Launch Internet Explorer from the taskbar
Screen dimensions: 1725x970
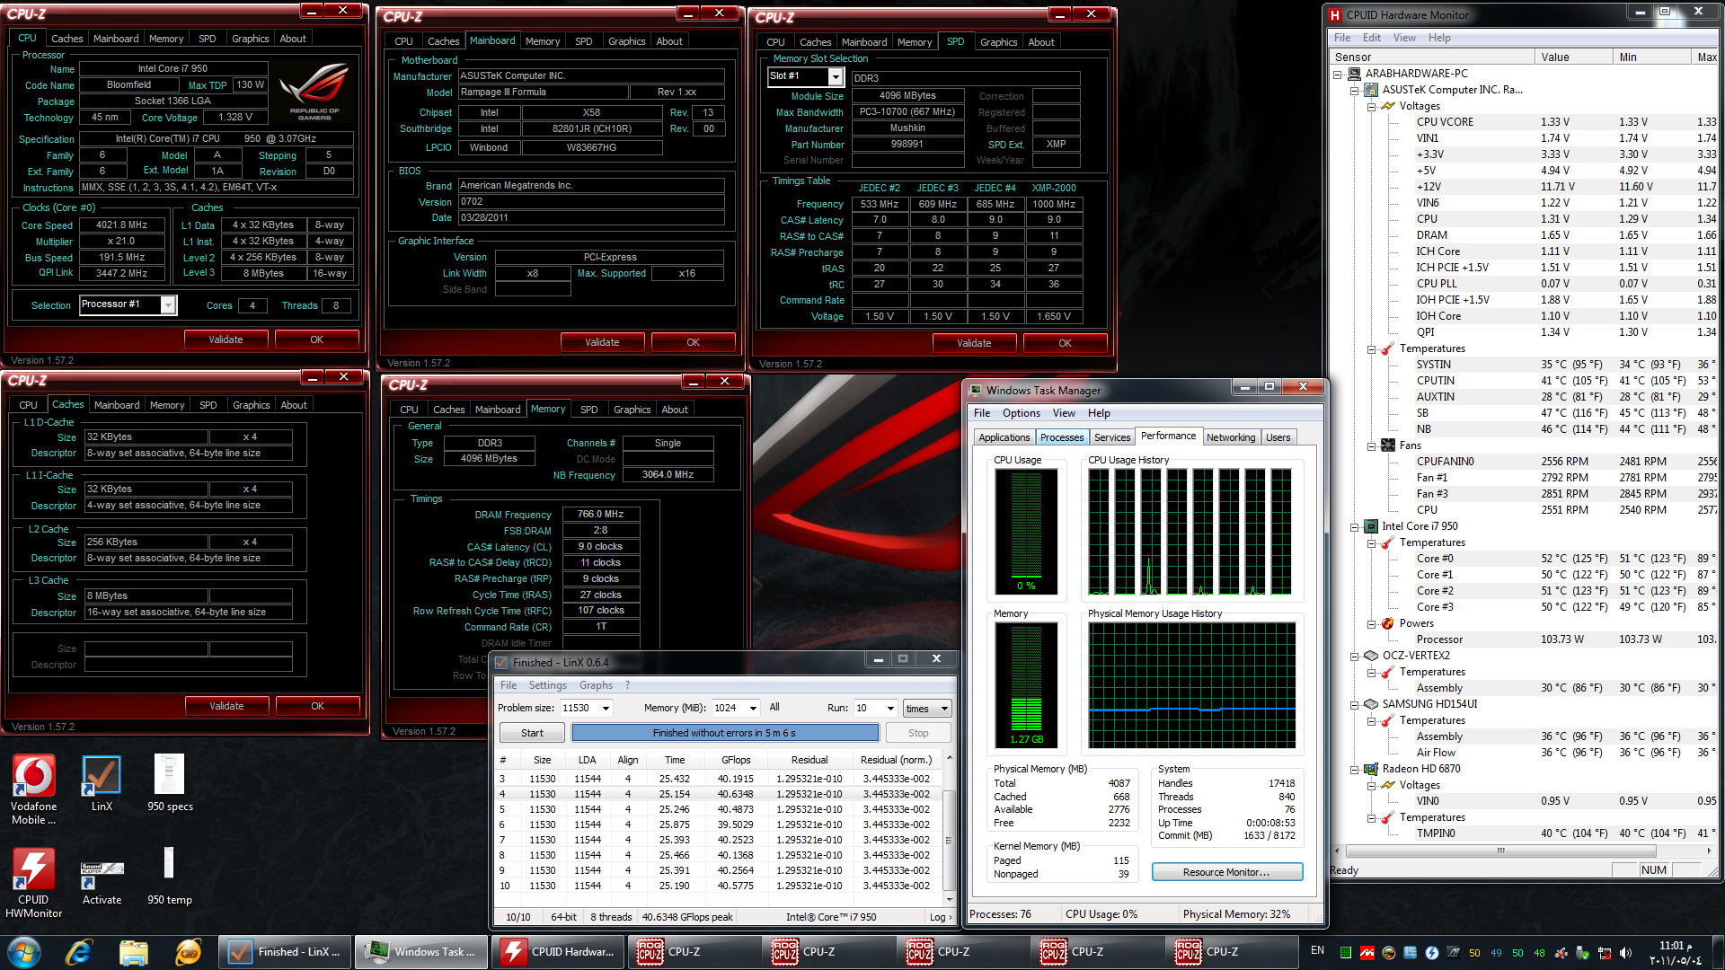pos(79,952)
